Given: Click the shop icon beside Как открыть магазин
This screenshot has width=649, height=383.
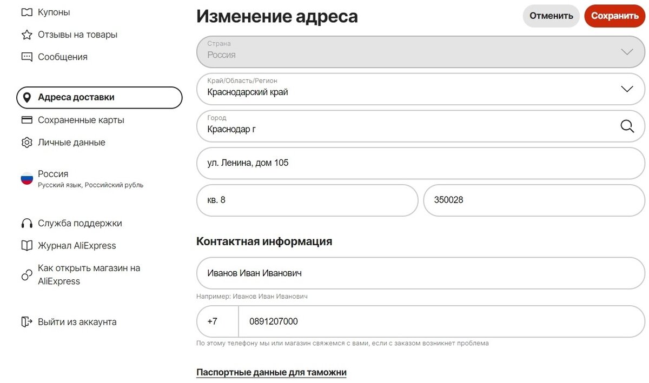Looking at the screenshot, I should click(27, 274).
